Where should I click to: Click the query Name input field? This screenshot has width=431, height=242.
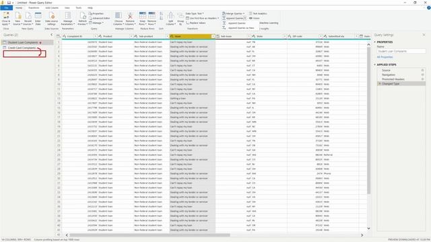point(401,51)
